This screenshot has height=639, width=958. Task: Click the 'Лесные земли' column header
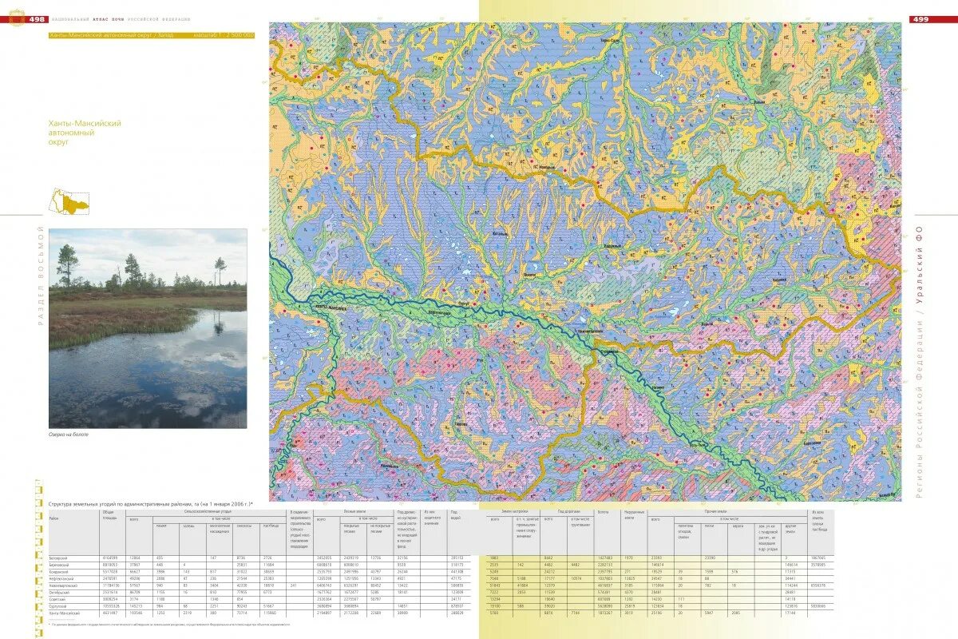tap(354, 512)
